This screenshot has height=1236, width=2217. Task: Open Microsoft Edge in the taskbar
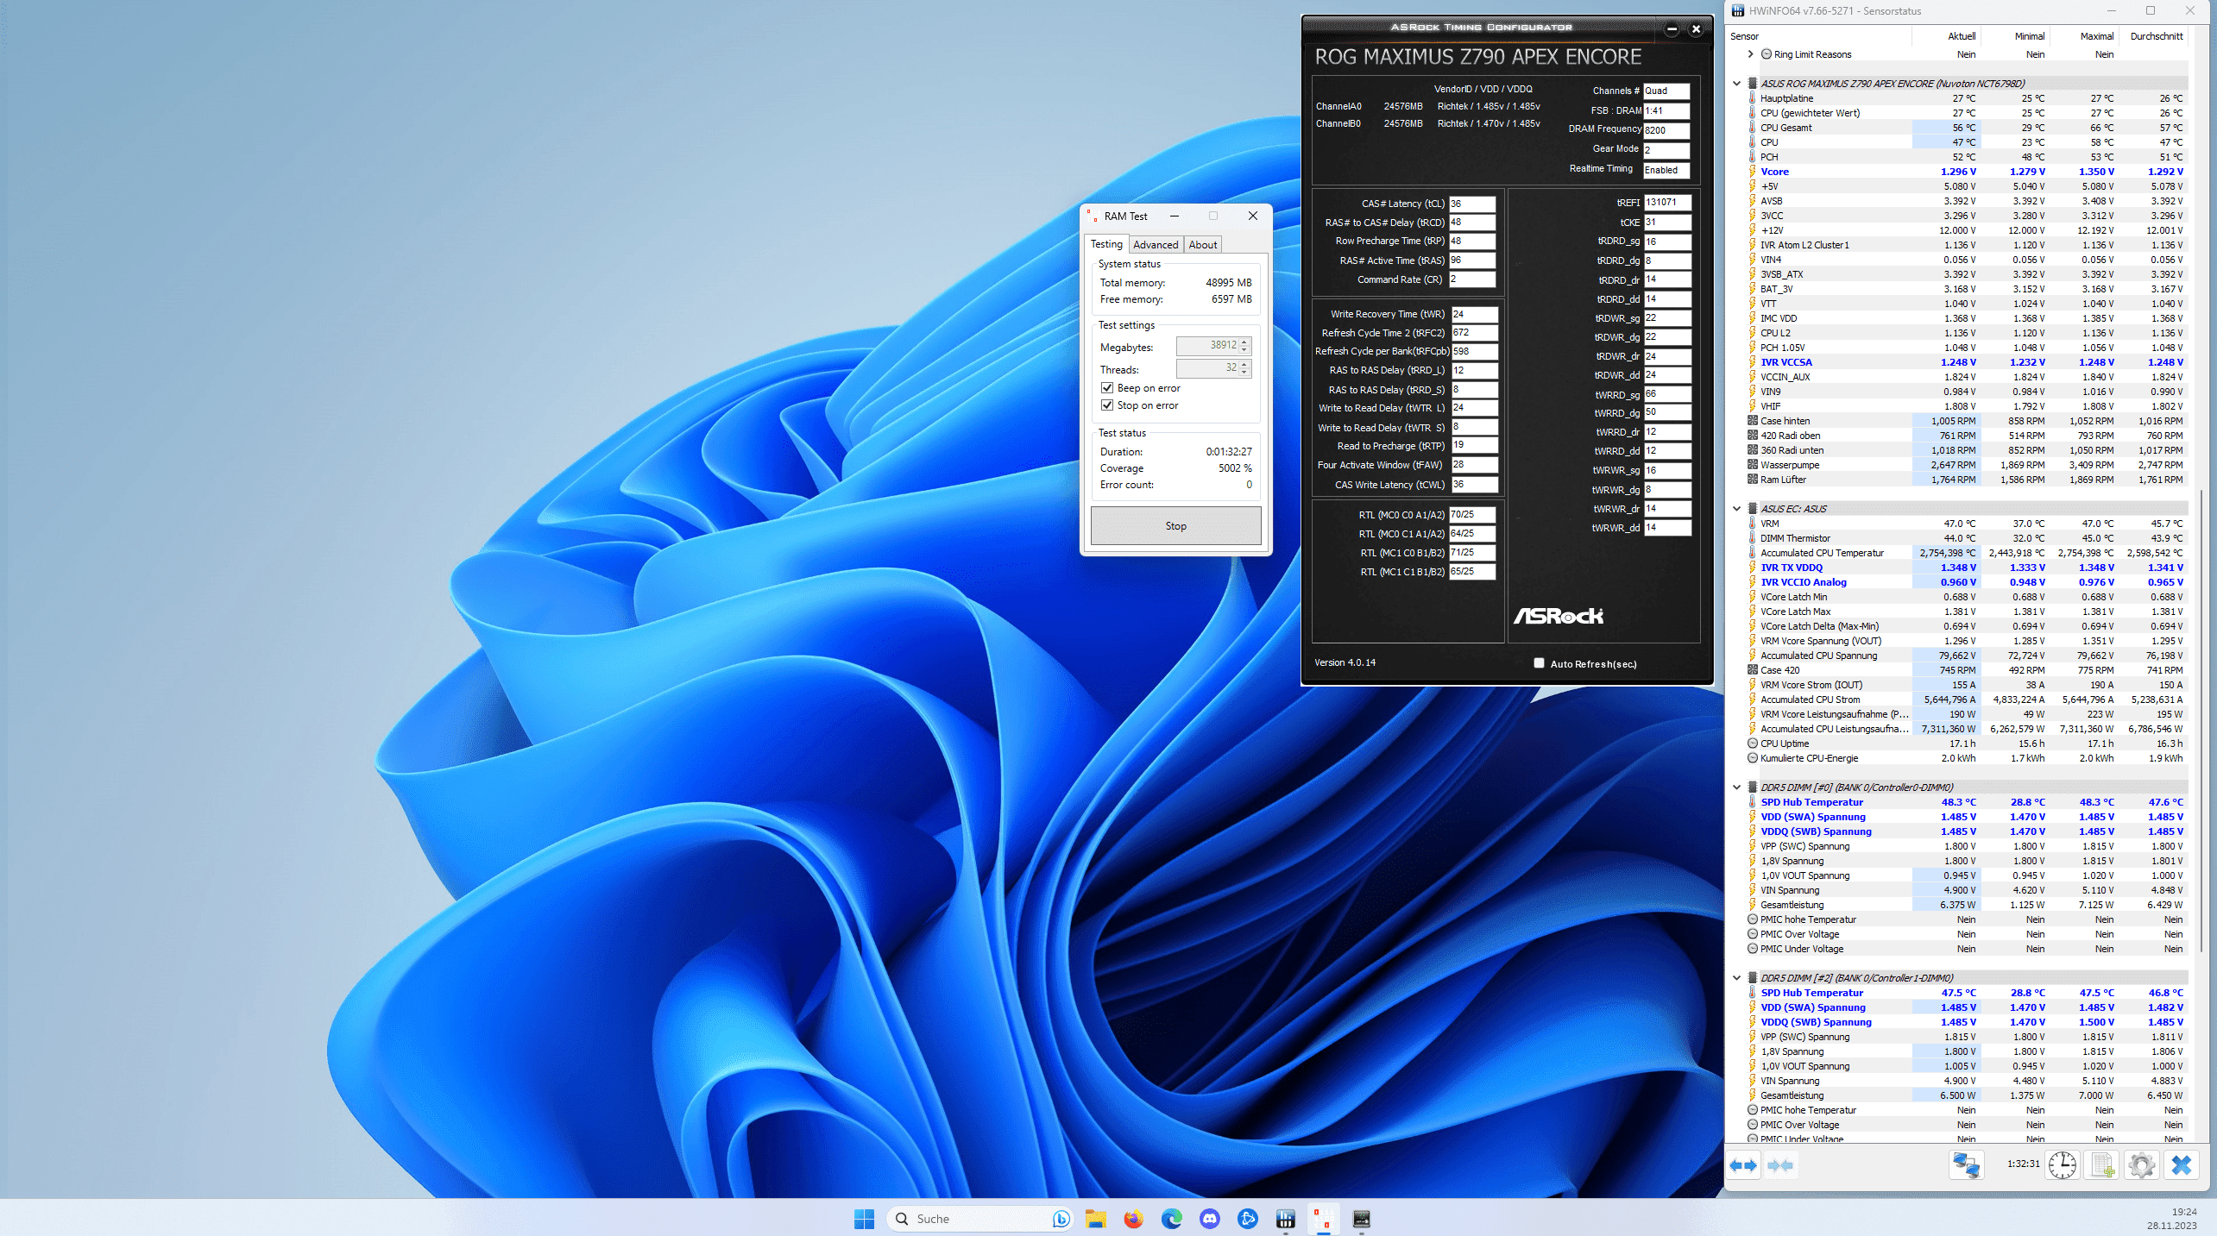[x=1171, y=1218]
